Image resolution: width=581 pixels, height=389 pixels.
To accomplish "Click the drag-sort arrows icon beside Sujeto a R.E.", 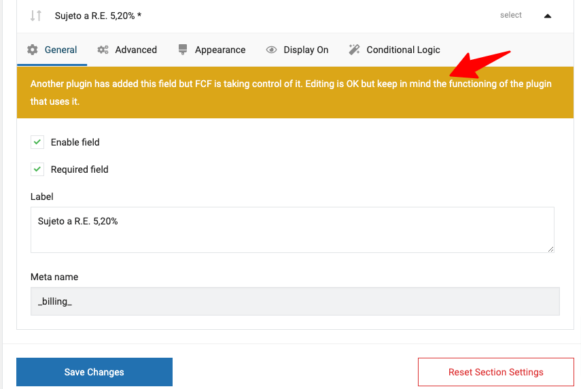I will click(36, 16).
